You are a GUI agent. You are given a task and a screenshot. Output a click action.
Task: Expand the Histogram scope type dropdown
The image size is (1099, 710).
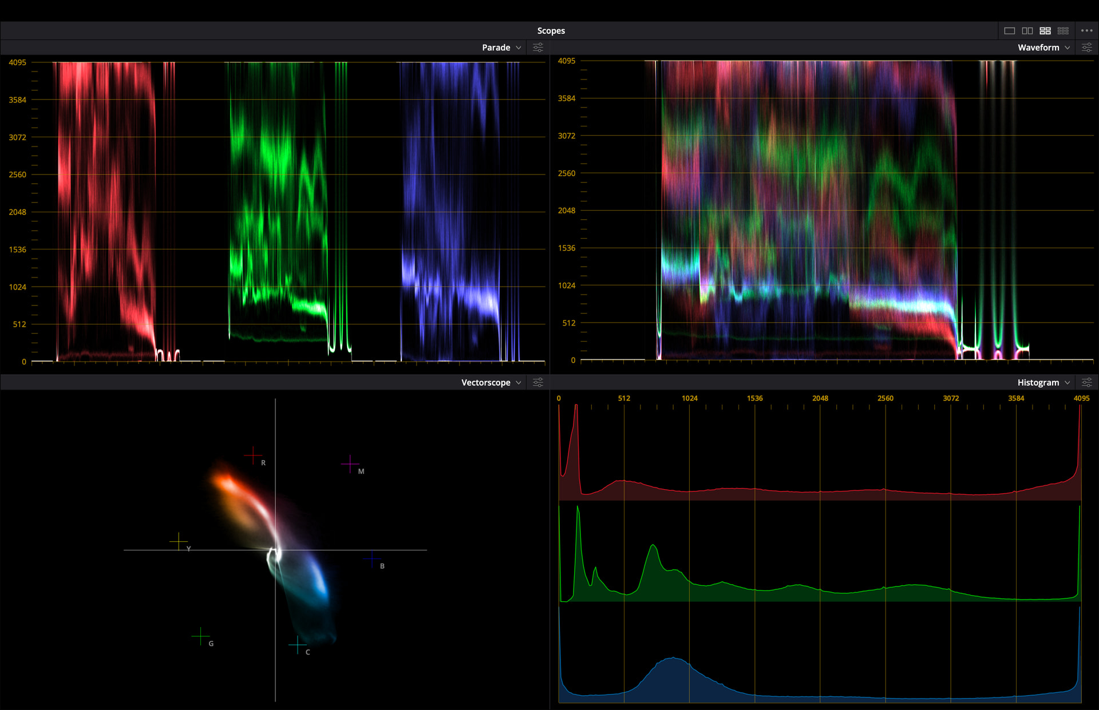[1068, 382]
